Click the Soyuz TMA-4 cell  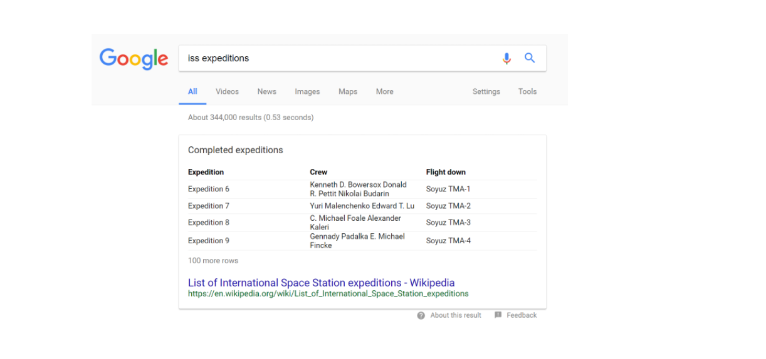pos(448,241)
